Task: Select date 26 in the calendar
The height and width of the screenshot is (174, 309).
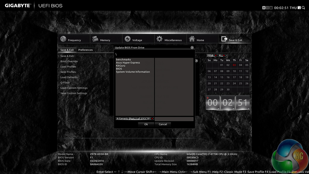Action: coord(247,83)
